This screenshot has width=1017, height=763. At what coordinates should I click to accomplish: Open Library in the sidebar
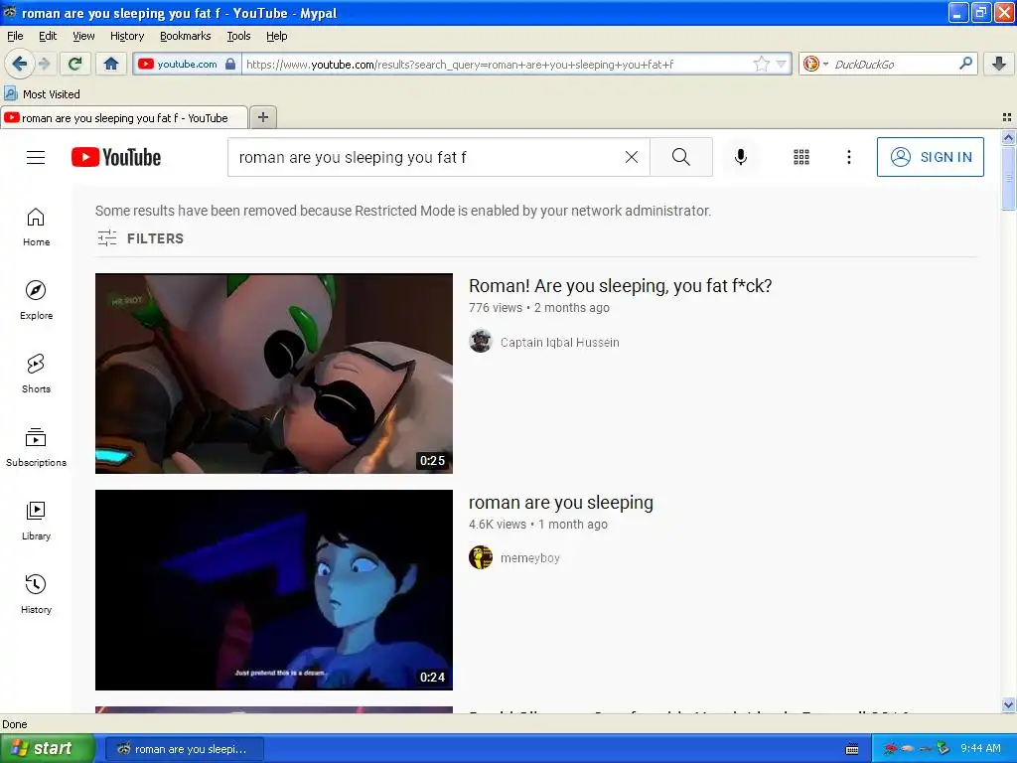click(x=37, y=521)
